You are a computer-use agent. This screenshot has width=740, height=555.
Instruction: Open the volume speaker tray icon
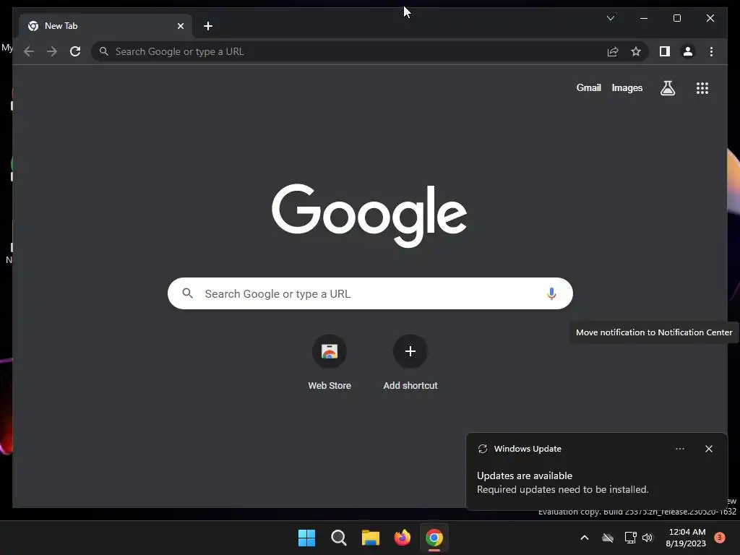(x=647, y=538)
